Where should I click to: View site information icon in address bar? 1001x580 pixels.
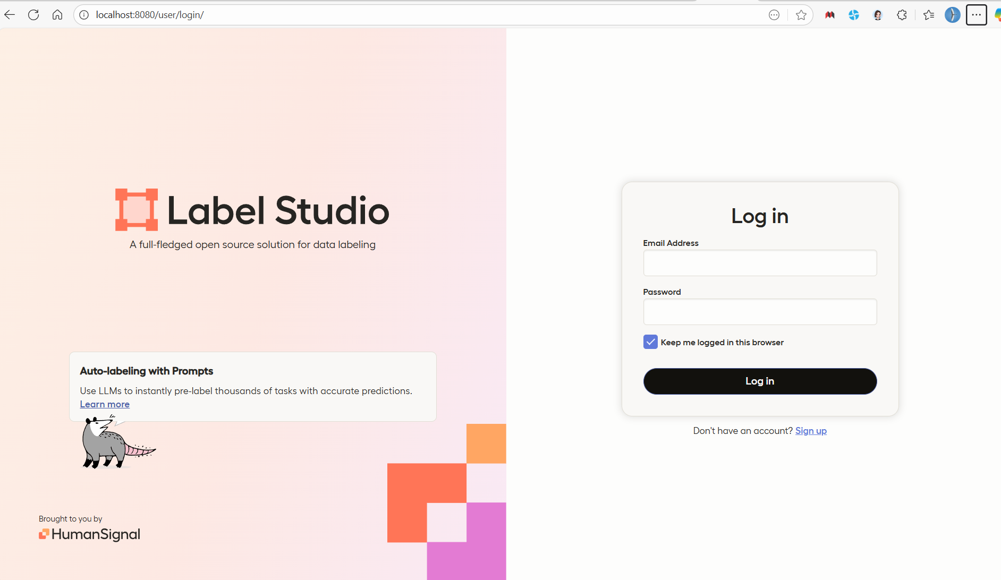[x=84, y=15]
